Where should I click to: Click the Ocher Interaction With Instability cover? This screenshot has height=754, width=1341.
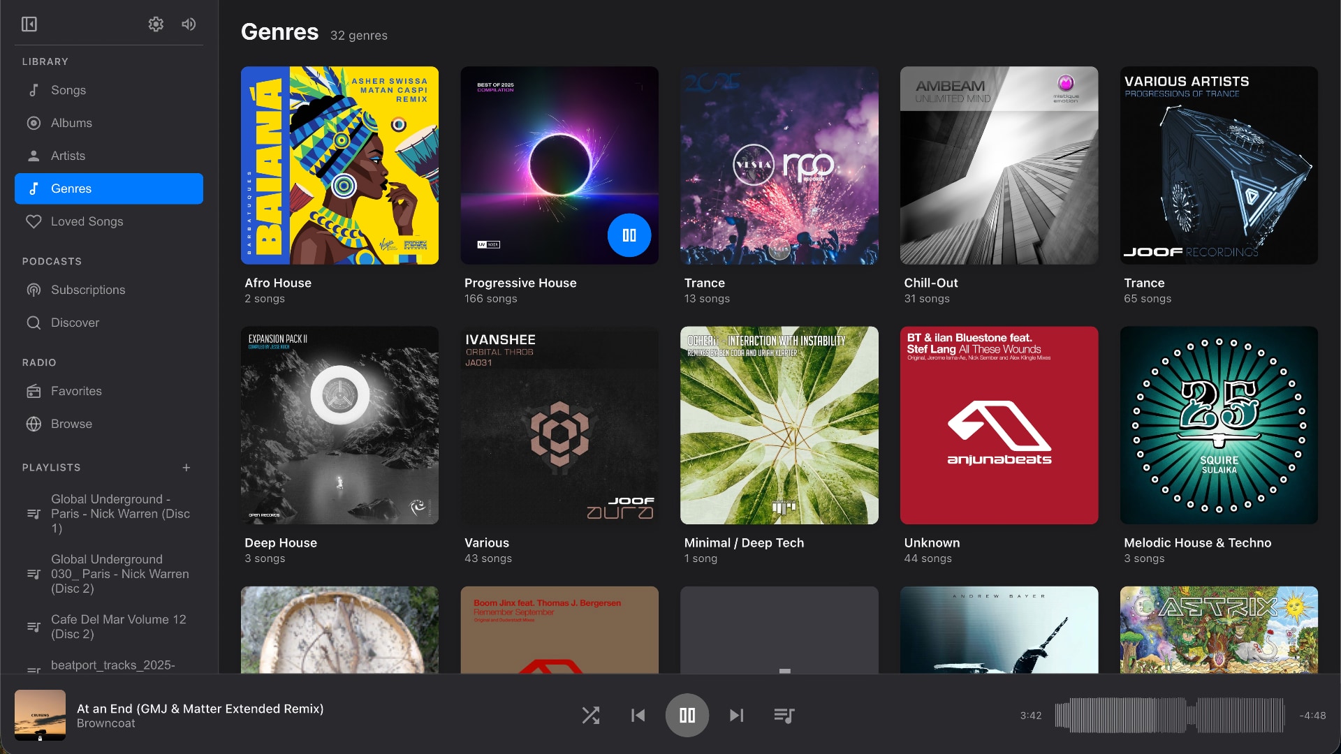point(779,425)
